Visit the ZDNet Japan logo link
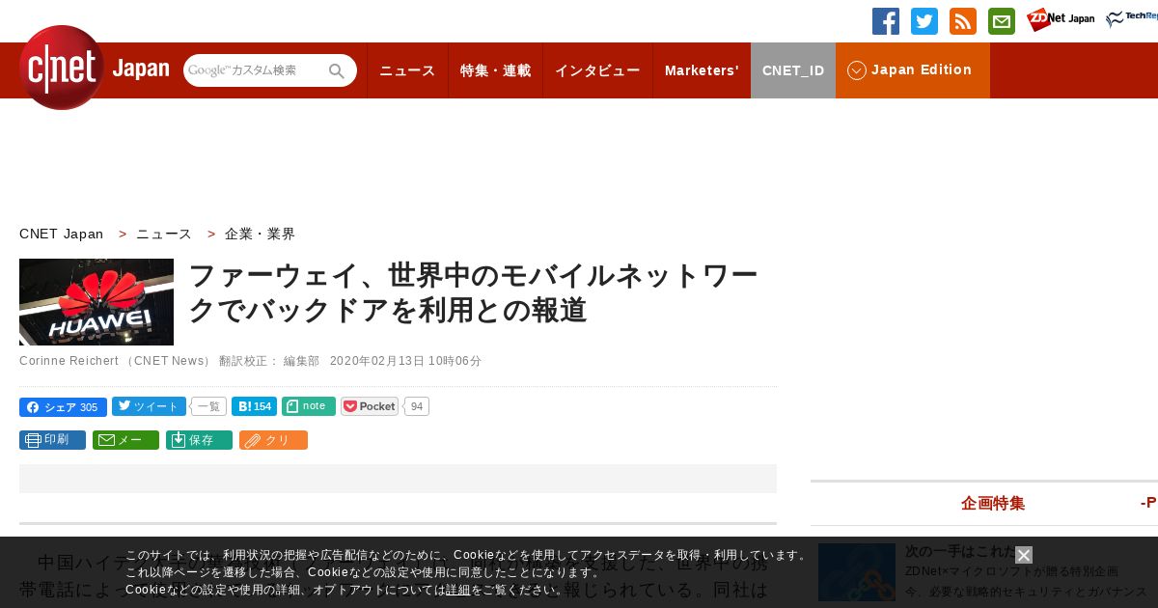 pos(1061,19)
